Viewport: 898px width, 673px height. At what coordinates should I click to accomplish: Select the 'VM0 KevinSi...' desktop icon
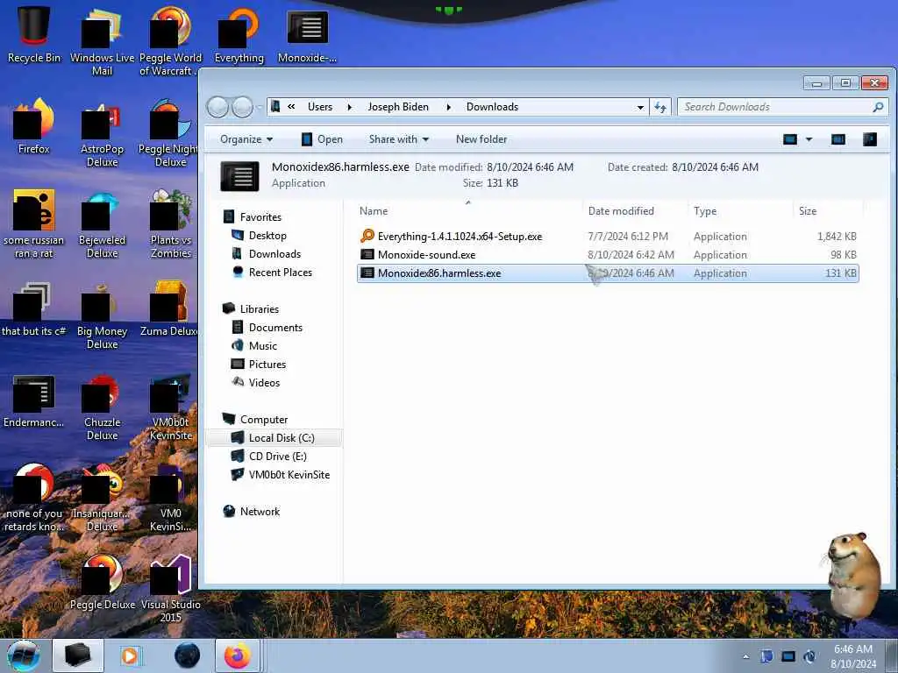click(171, 498)
